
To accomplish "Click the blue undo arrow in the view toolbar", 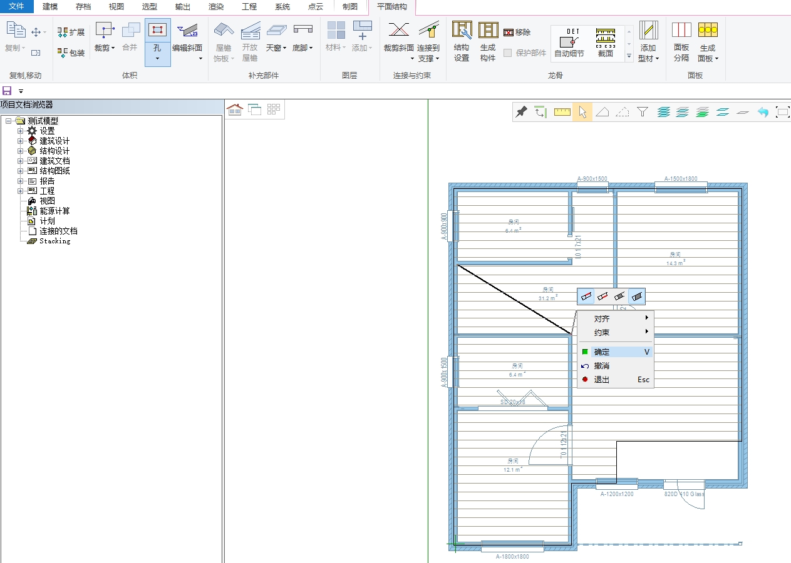I will pyautogui.click(x=763, y=112).
